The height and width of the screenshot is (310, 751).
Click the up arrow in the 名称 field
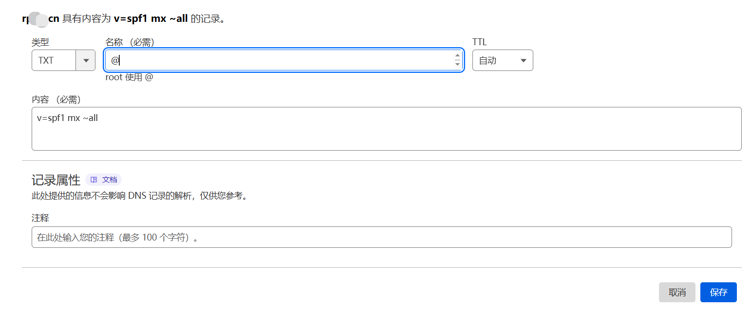[x=457, y=56]
